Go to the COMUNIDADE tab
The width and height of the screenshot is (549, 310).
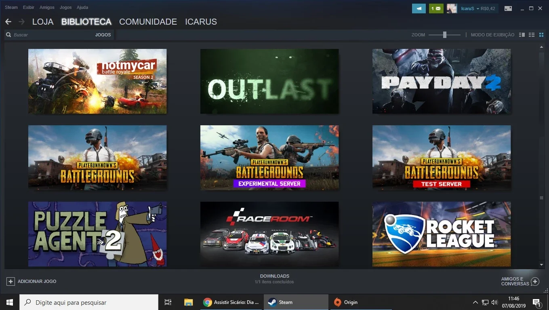click(x=148, y=22)
